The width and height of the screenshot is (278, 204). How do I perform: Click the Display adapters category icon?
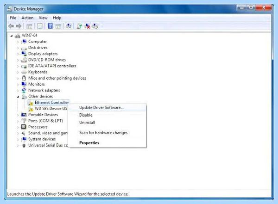[x=24, y=54]
